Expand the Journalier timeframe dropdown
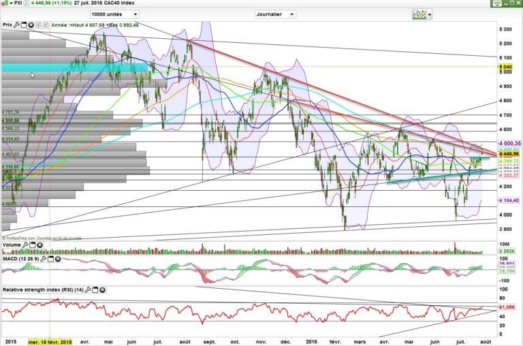Viewport: 523px width, 346px height. click(275, 14)
